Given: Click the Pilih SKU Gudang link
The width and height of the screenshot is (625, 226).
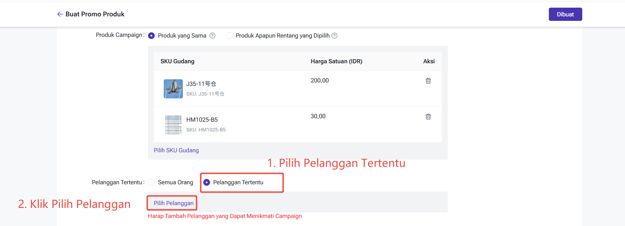Looking at the screenshot, I should pos(176,150).
